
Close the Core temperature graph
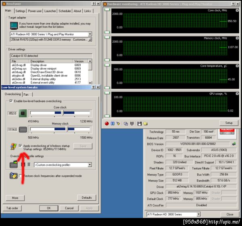[x=237, y=66]
